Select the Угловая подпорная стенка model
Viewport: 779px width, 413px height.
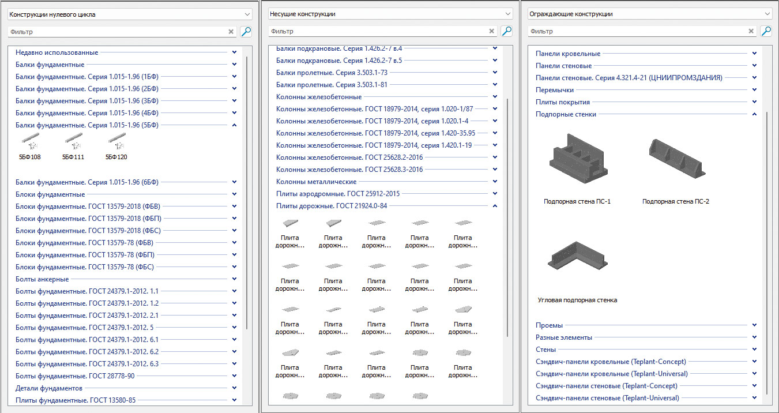pyautogui.click(x=577, y=271)
